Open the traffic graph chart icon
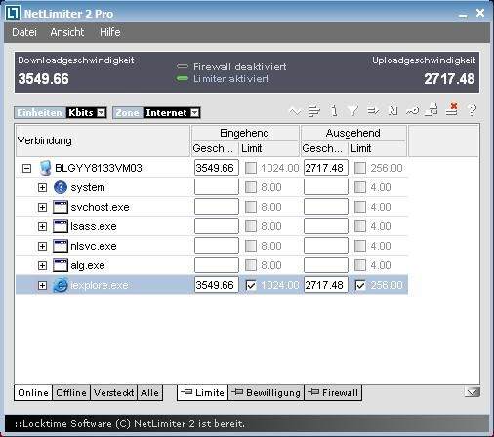This screenshot has height=437, width=494. [x=295, y=111]
